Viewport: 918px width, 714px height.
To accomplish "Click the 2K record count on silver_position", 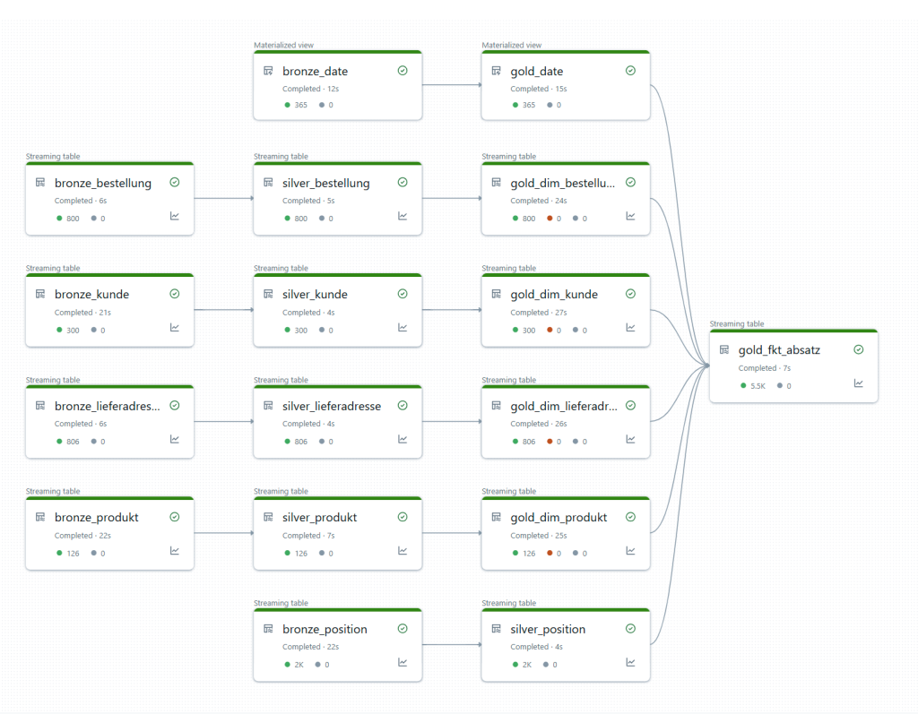I will coord(527,665).
